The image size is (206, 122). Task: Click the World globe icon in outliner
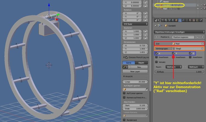click(x=161, y=2)
